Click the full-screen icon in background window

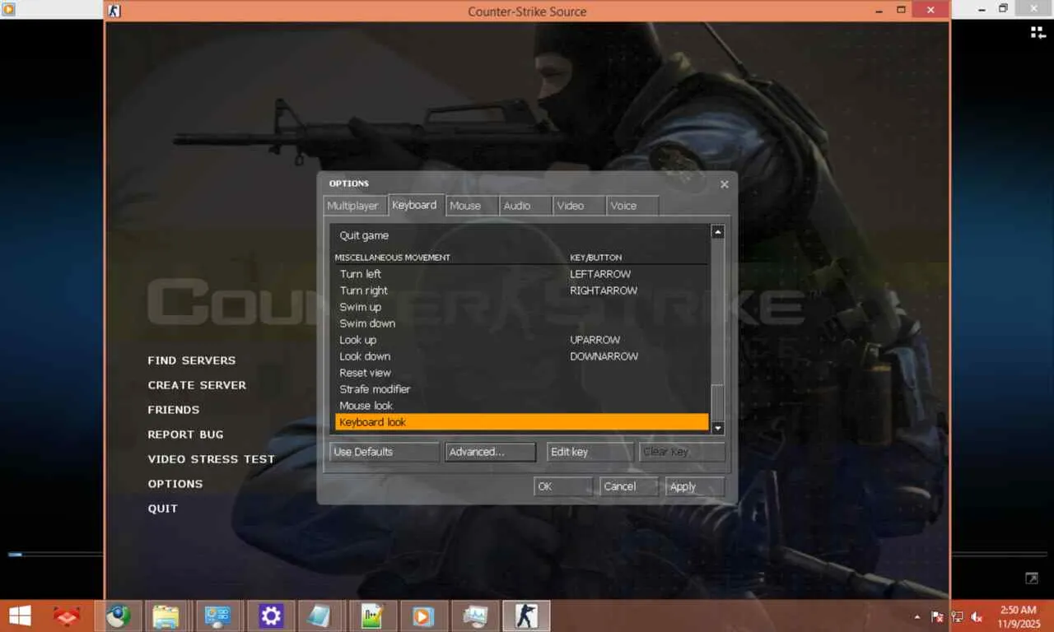pyautogui.click(x=1031, y=579)
